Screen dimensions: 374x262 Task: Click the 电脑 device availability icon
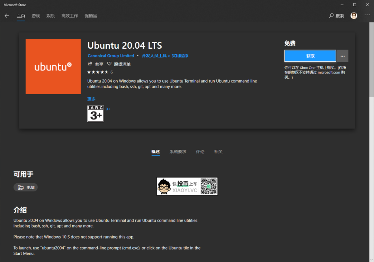pos(25,187)
